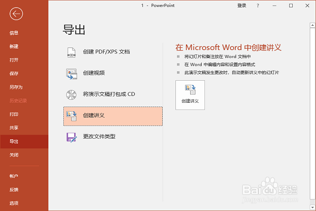Click the handout icon beside 创建讲义 in list
Viewport: 316px width, 211px height.
point(72,116)
